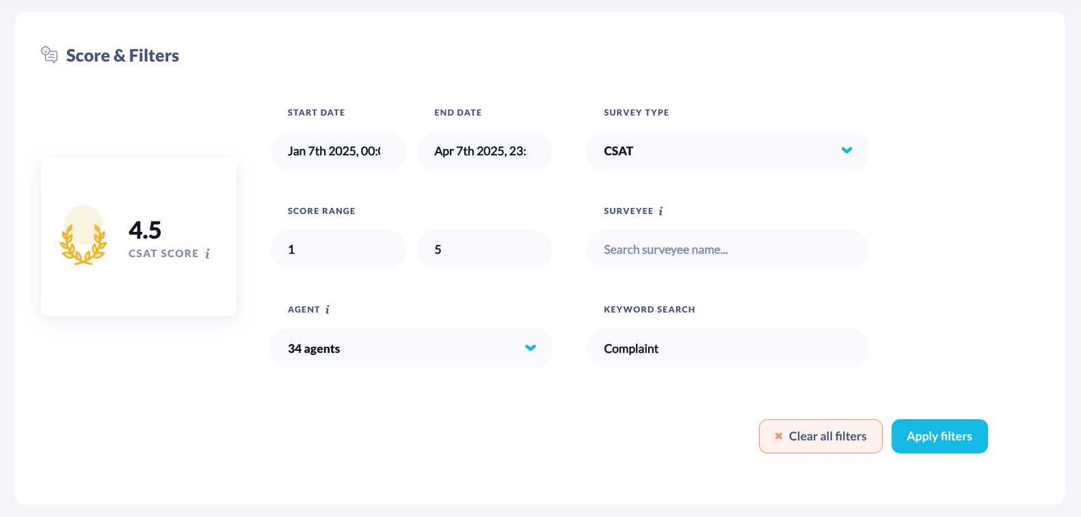The width and height of the screenshot is (1081, 517).
Task: Open the Start Date picker field
Action: pyautogui.click(x=338, y=151)
